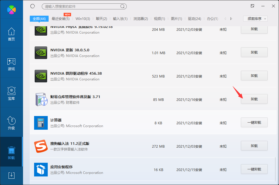Minimize the software manager window
This screenshot has height=185, width=279.
(x=263, y=6)
